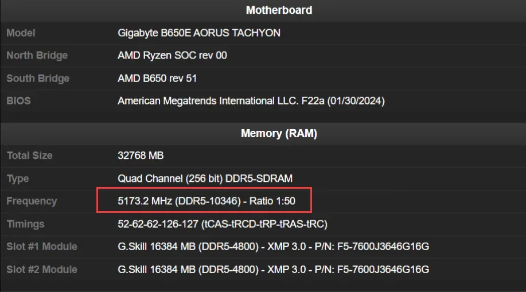Click the American Megatrends BIOS version text

[x=251, y=101]
